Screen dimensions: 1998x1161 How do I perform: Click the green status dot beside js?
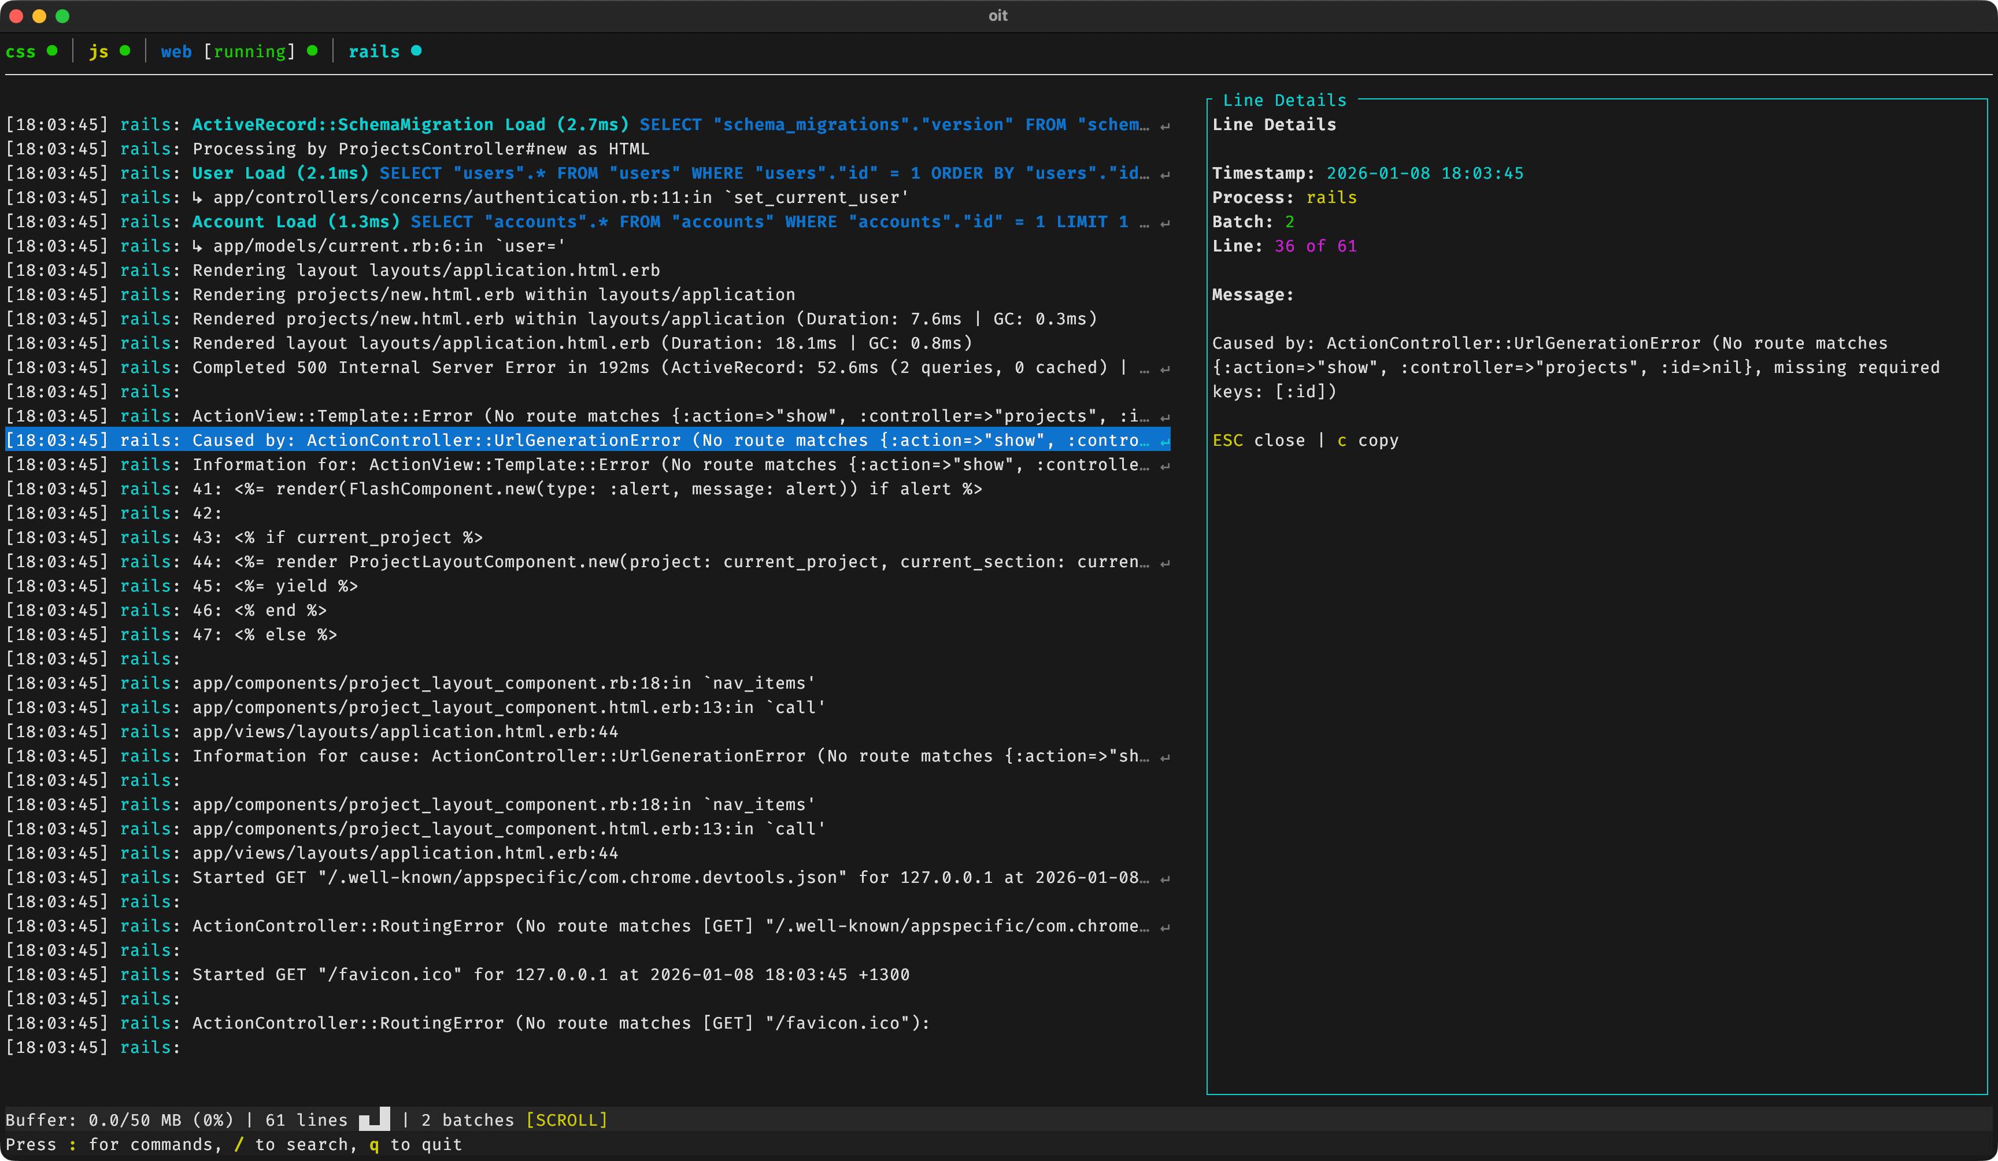coord(124,51)
